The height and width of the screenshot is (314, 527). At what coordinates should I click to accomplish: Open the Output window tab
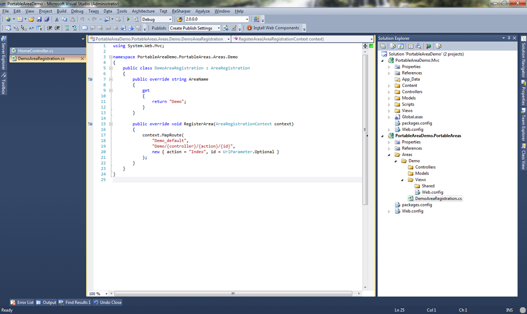coord(46,302)
